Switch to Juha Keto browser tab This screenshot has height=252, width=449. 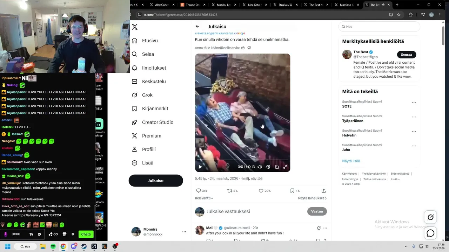click(254, 5)
